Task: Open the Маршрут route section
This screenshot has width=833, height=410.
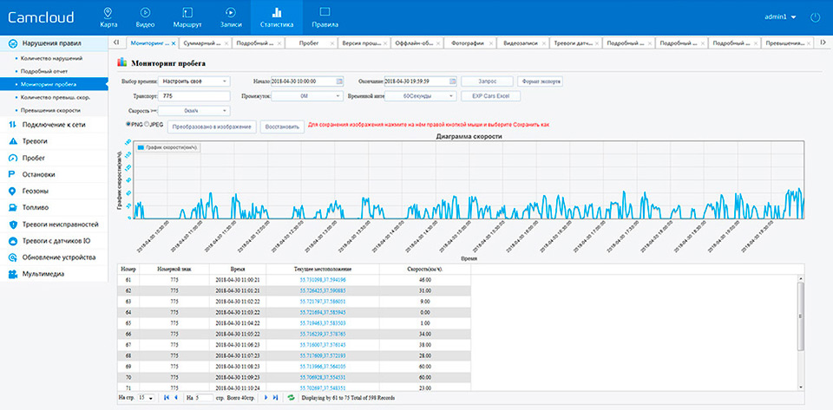Action: tap(187, 16)
